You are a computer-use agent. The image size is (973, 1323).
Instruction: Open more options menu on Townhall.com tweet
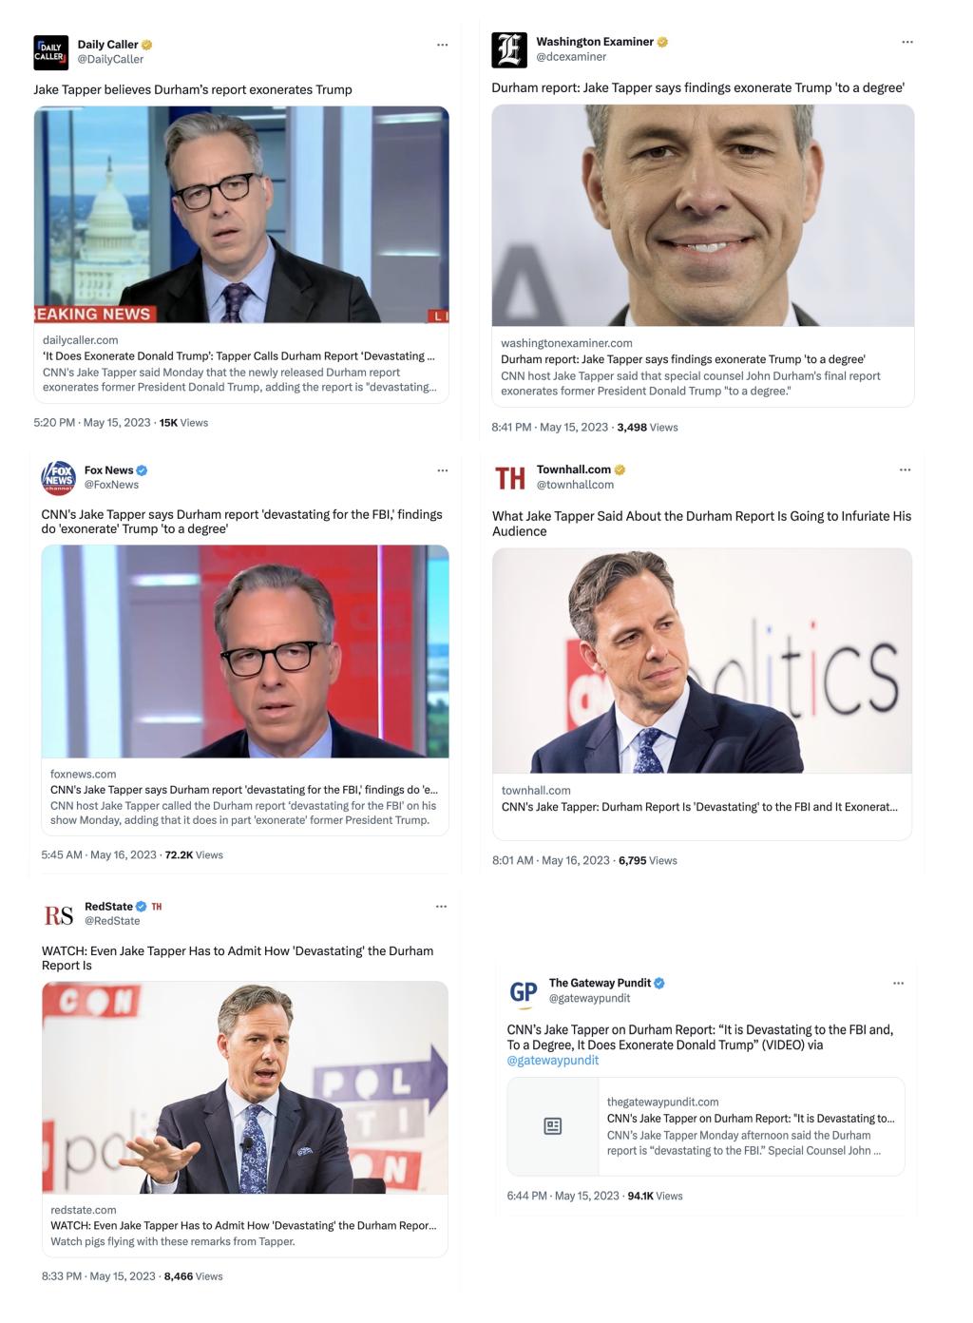[905, 470]
